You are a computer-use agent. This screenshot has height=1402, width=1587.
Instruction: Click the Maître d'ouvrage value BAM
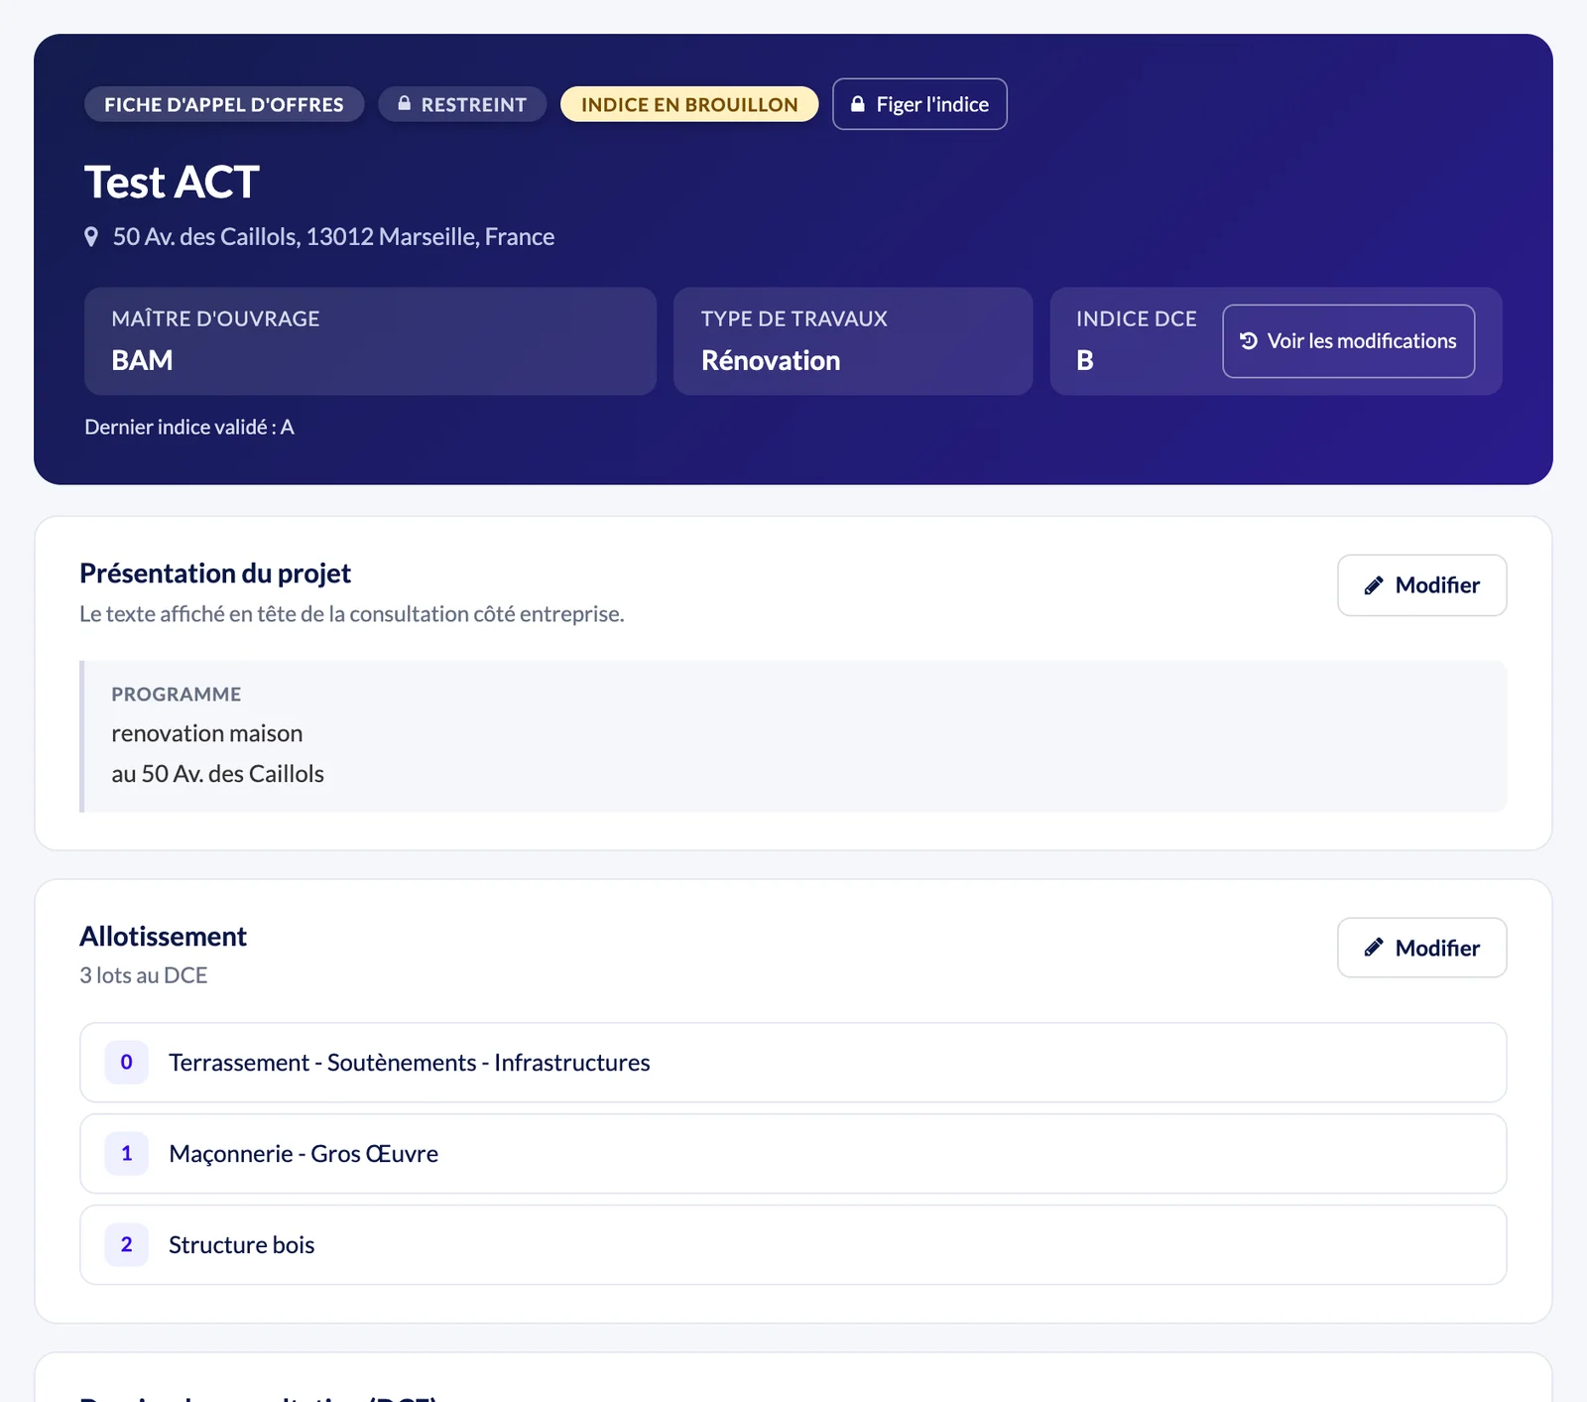point(142,360)
